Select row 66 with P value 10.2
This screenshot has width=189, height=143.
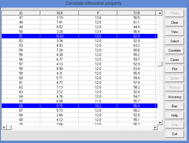(98, 106)
